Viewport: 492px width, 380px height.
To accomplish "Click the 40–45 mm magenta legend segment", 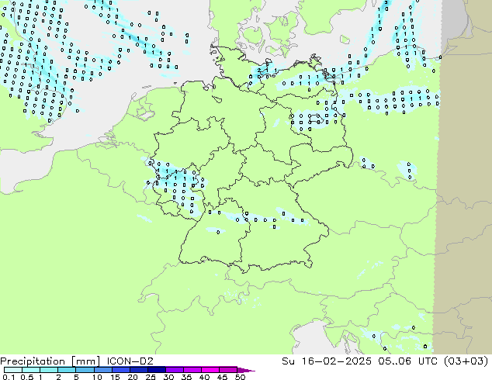I will pos(210,370).
